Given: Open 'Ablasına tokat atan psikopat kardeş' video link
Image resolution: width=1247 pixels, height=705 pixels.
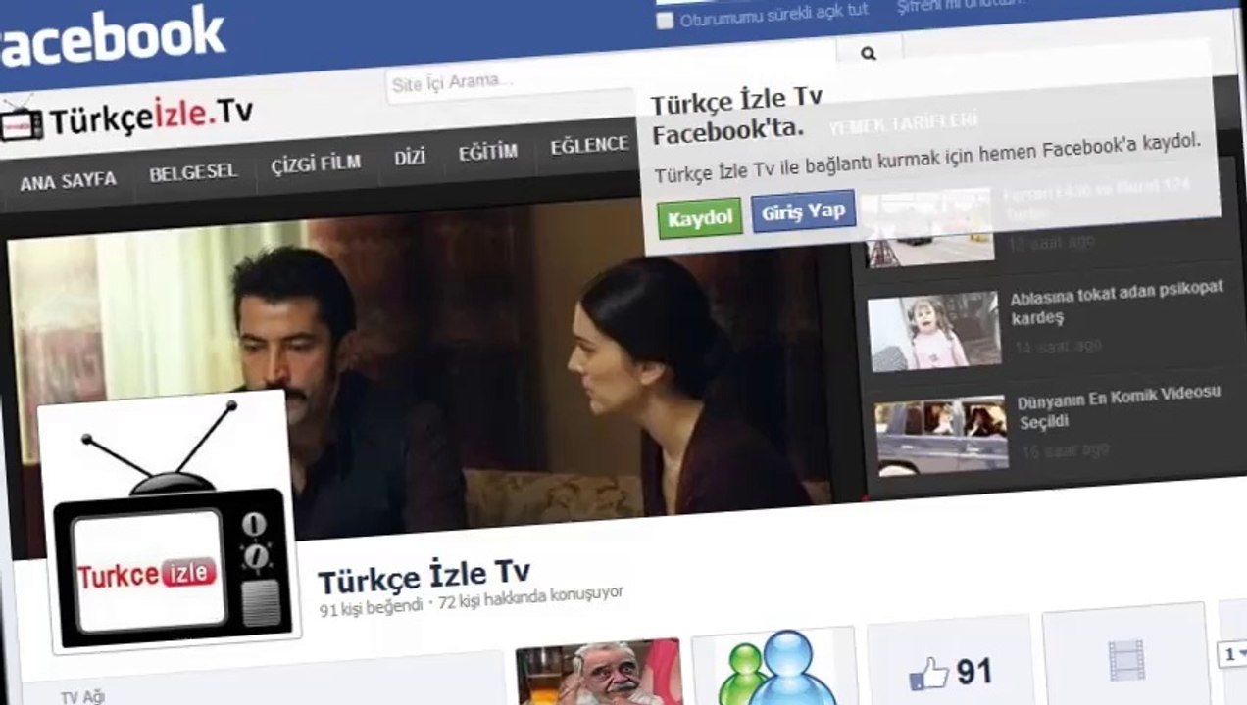Looking at the screenshot, I should tap(1118, 303).
